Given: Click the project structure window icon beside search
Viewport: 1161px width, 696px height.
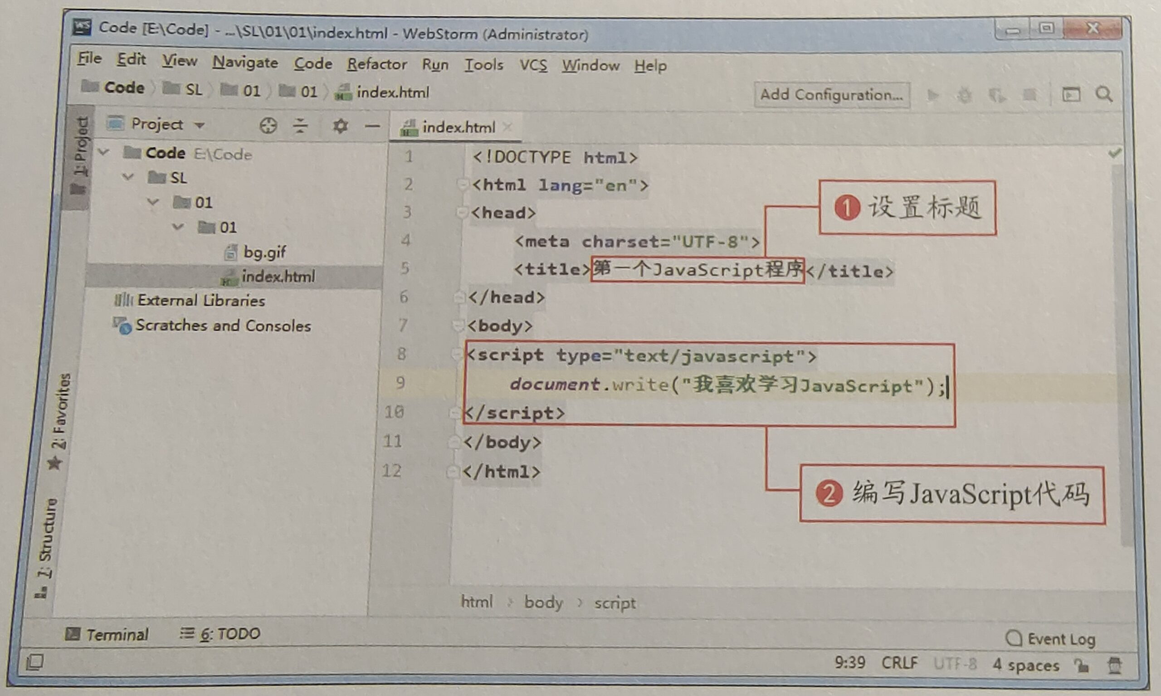Looking at the screenshot, I should (x=1071, y=95).
